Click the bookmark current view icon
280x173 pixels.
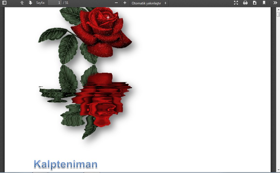264,3
